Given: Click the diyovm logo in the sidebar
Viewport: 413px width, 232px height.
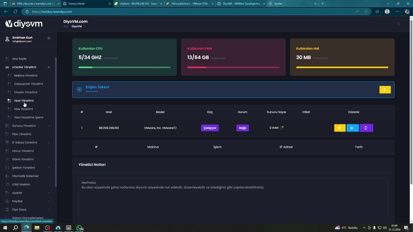Looking at the screenshot, I should [x=24, y=24].
